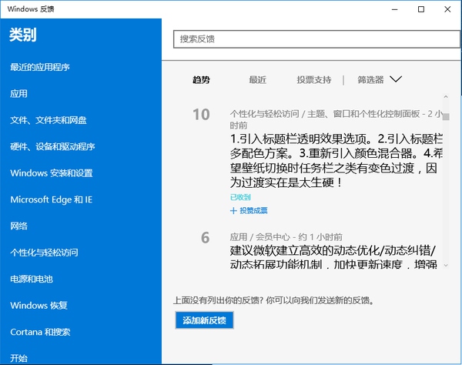Switch to the 最近 tab
This screenshot has width=462, height=365.
[257, 79]
